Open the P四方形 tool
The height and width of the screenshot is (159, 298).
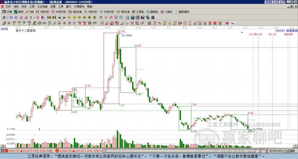pos(43,12)
